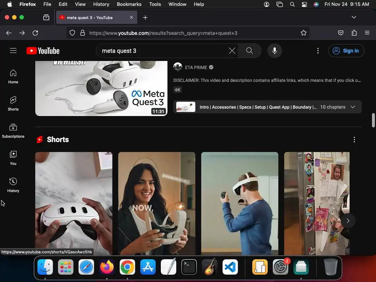Open Meta Quest 3 video thumbnail
Image resolution: width=376 pixels, height=282 pixels.
(x=101, y=88)
